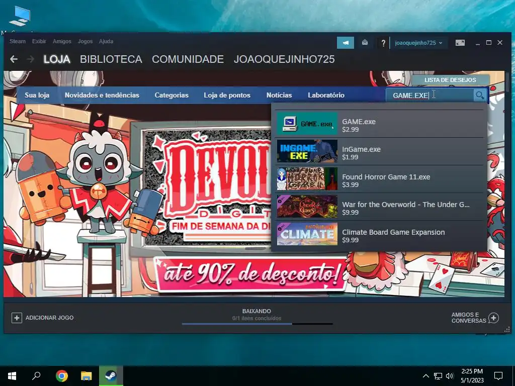Open Novidades e tendências menu

[x=102, y=95]
